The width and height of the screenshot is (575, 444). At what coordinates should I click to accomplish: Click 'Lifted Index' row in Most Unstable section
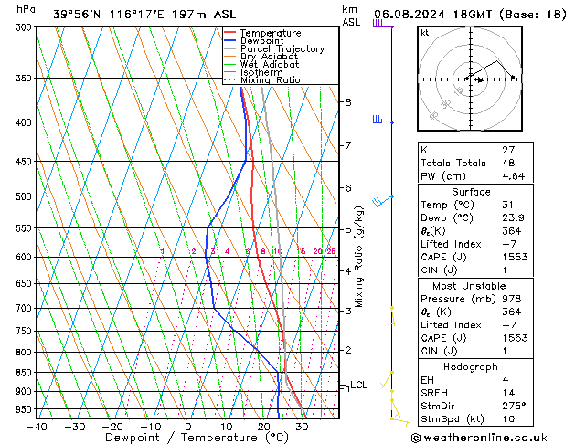475,325
